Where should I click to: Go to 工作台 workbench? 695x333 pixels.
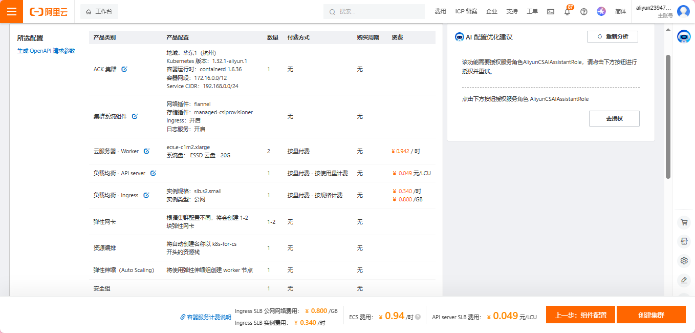(99, 11)
